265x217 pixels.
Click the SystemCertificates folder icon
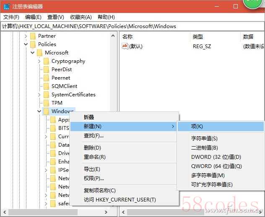46,95
